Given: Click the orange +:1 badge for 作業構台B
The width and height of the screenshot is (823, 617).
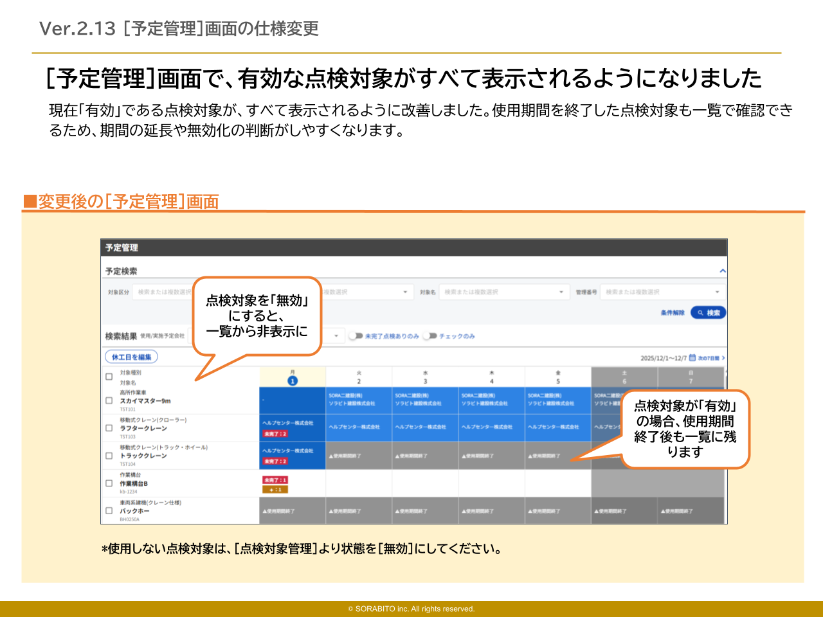Looking at the screenshot, I should [275, 490].
